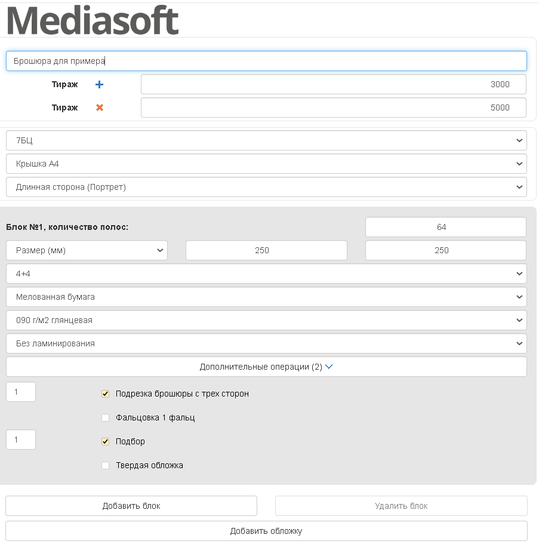Collapse the Дополнительные операции (2) section

coord(267,367)
